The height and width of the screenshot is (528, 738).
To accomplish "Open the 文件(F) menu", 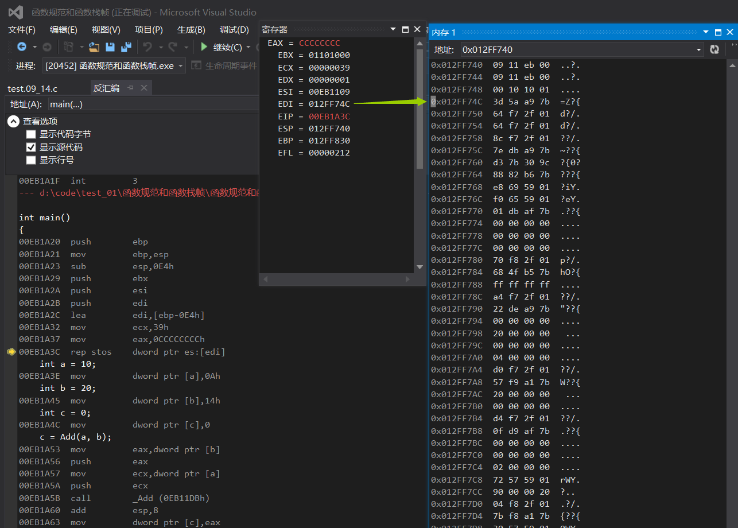I will [22, 30].
